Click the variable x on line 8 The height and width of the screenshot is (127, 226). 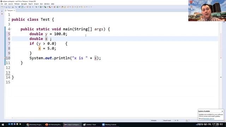[x=40, y=48]
